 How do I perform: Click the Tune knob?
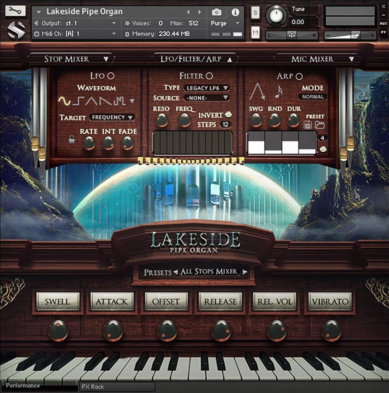coord(276,15)
